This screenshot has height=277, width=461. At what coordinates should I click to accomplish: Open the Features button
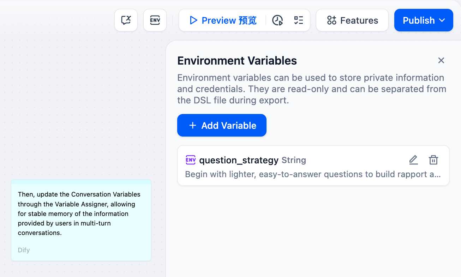point(352,20)
